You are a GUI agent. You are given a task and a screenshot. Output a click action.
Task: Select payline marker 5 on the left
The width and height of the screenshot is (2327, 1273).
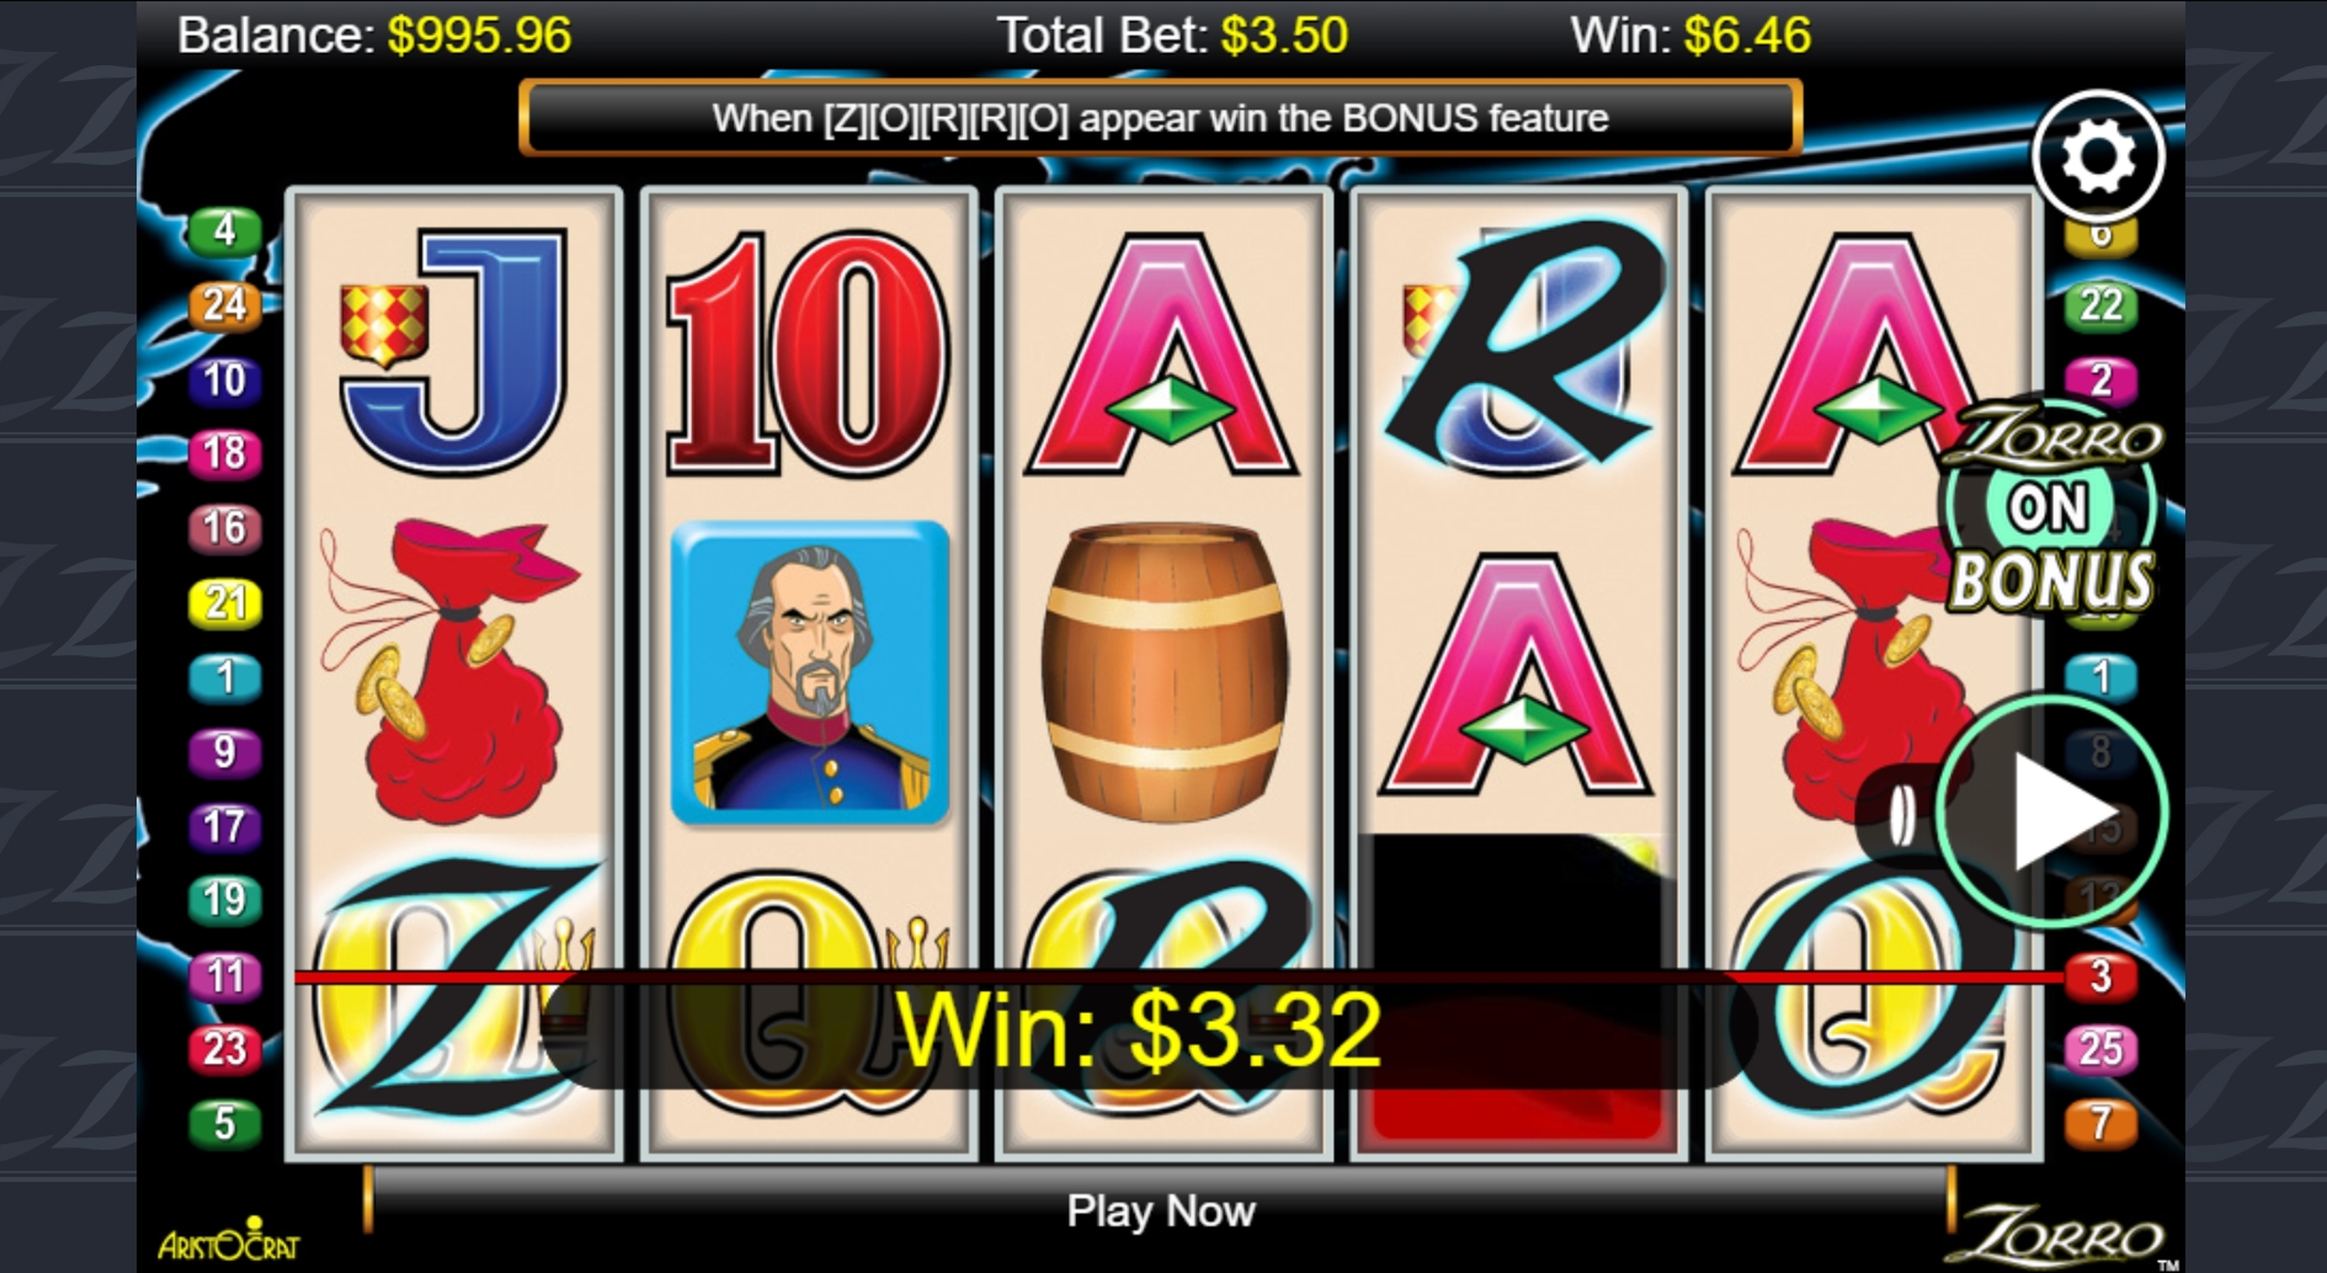(x=224, y=1124)
